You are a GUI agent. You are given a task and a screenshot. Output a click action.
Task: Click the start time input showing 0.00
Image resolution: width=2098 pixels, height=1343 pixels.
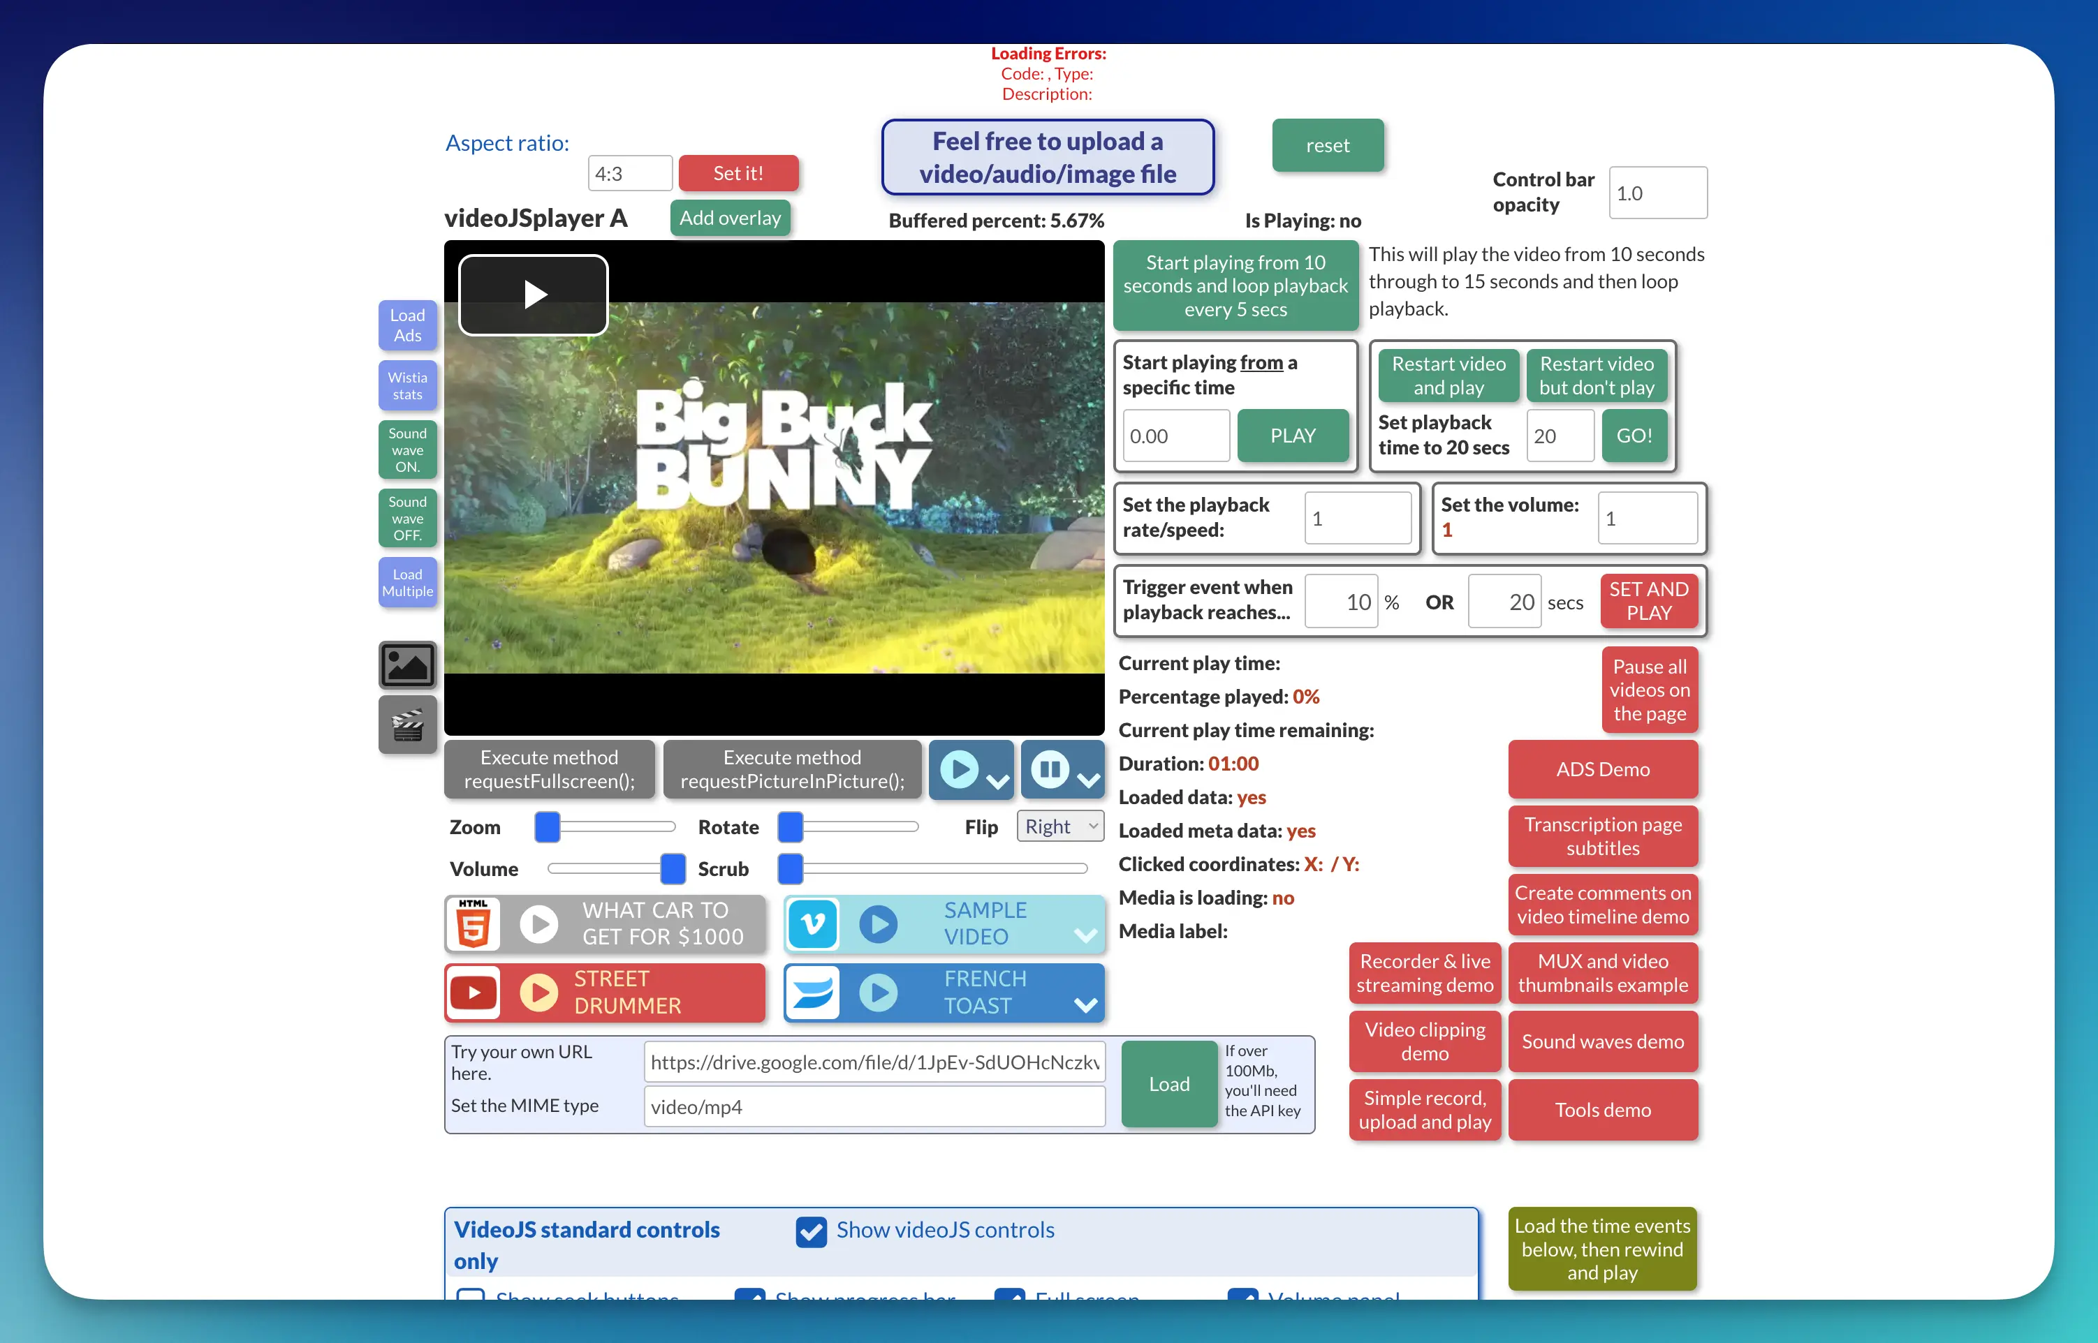point(1176,435)
